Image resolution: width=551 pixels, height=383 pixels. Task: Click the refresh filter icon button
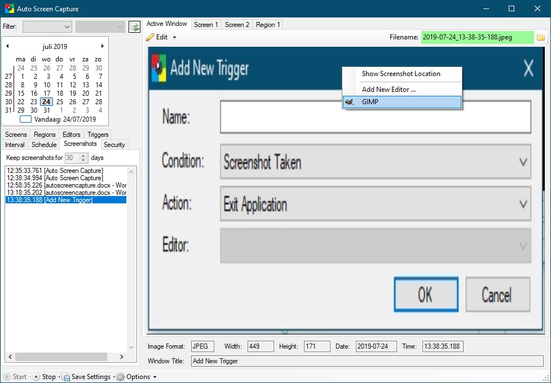click(134, 26)
